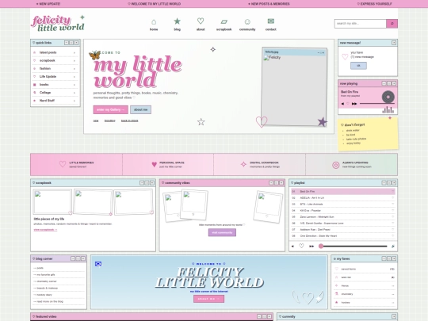Click the Felicity little world logo
Viewport: 428px width, 321px height.
pyautogui.click(x=58, y=23)
